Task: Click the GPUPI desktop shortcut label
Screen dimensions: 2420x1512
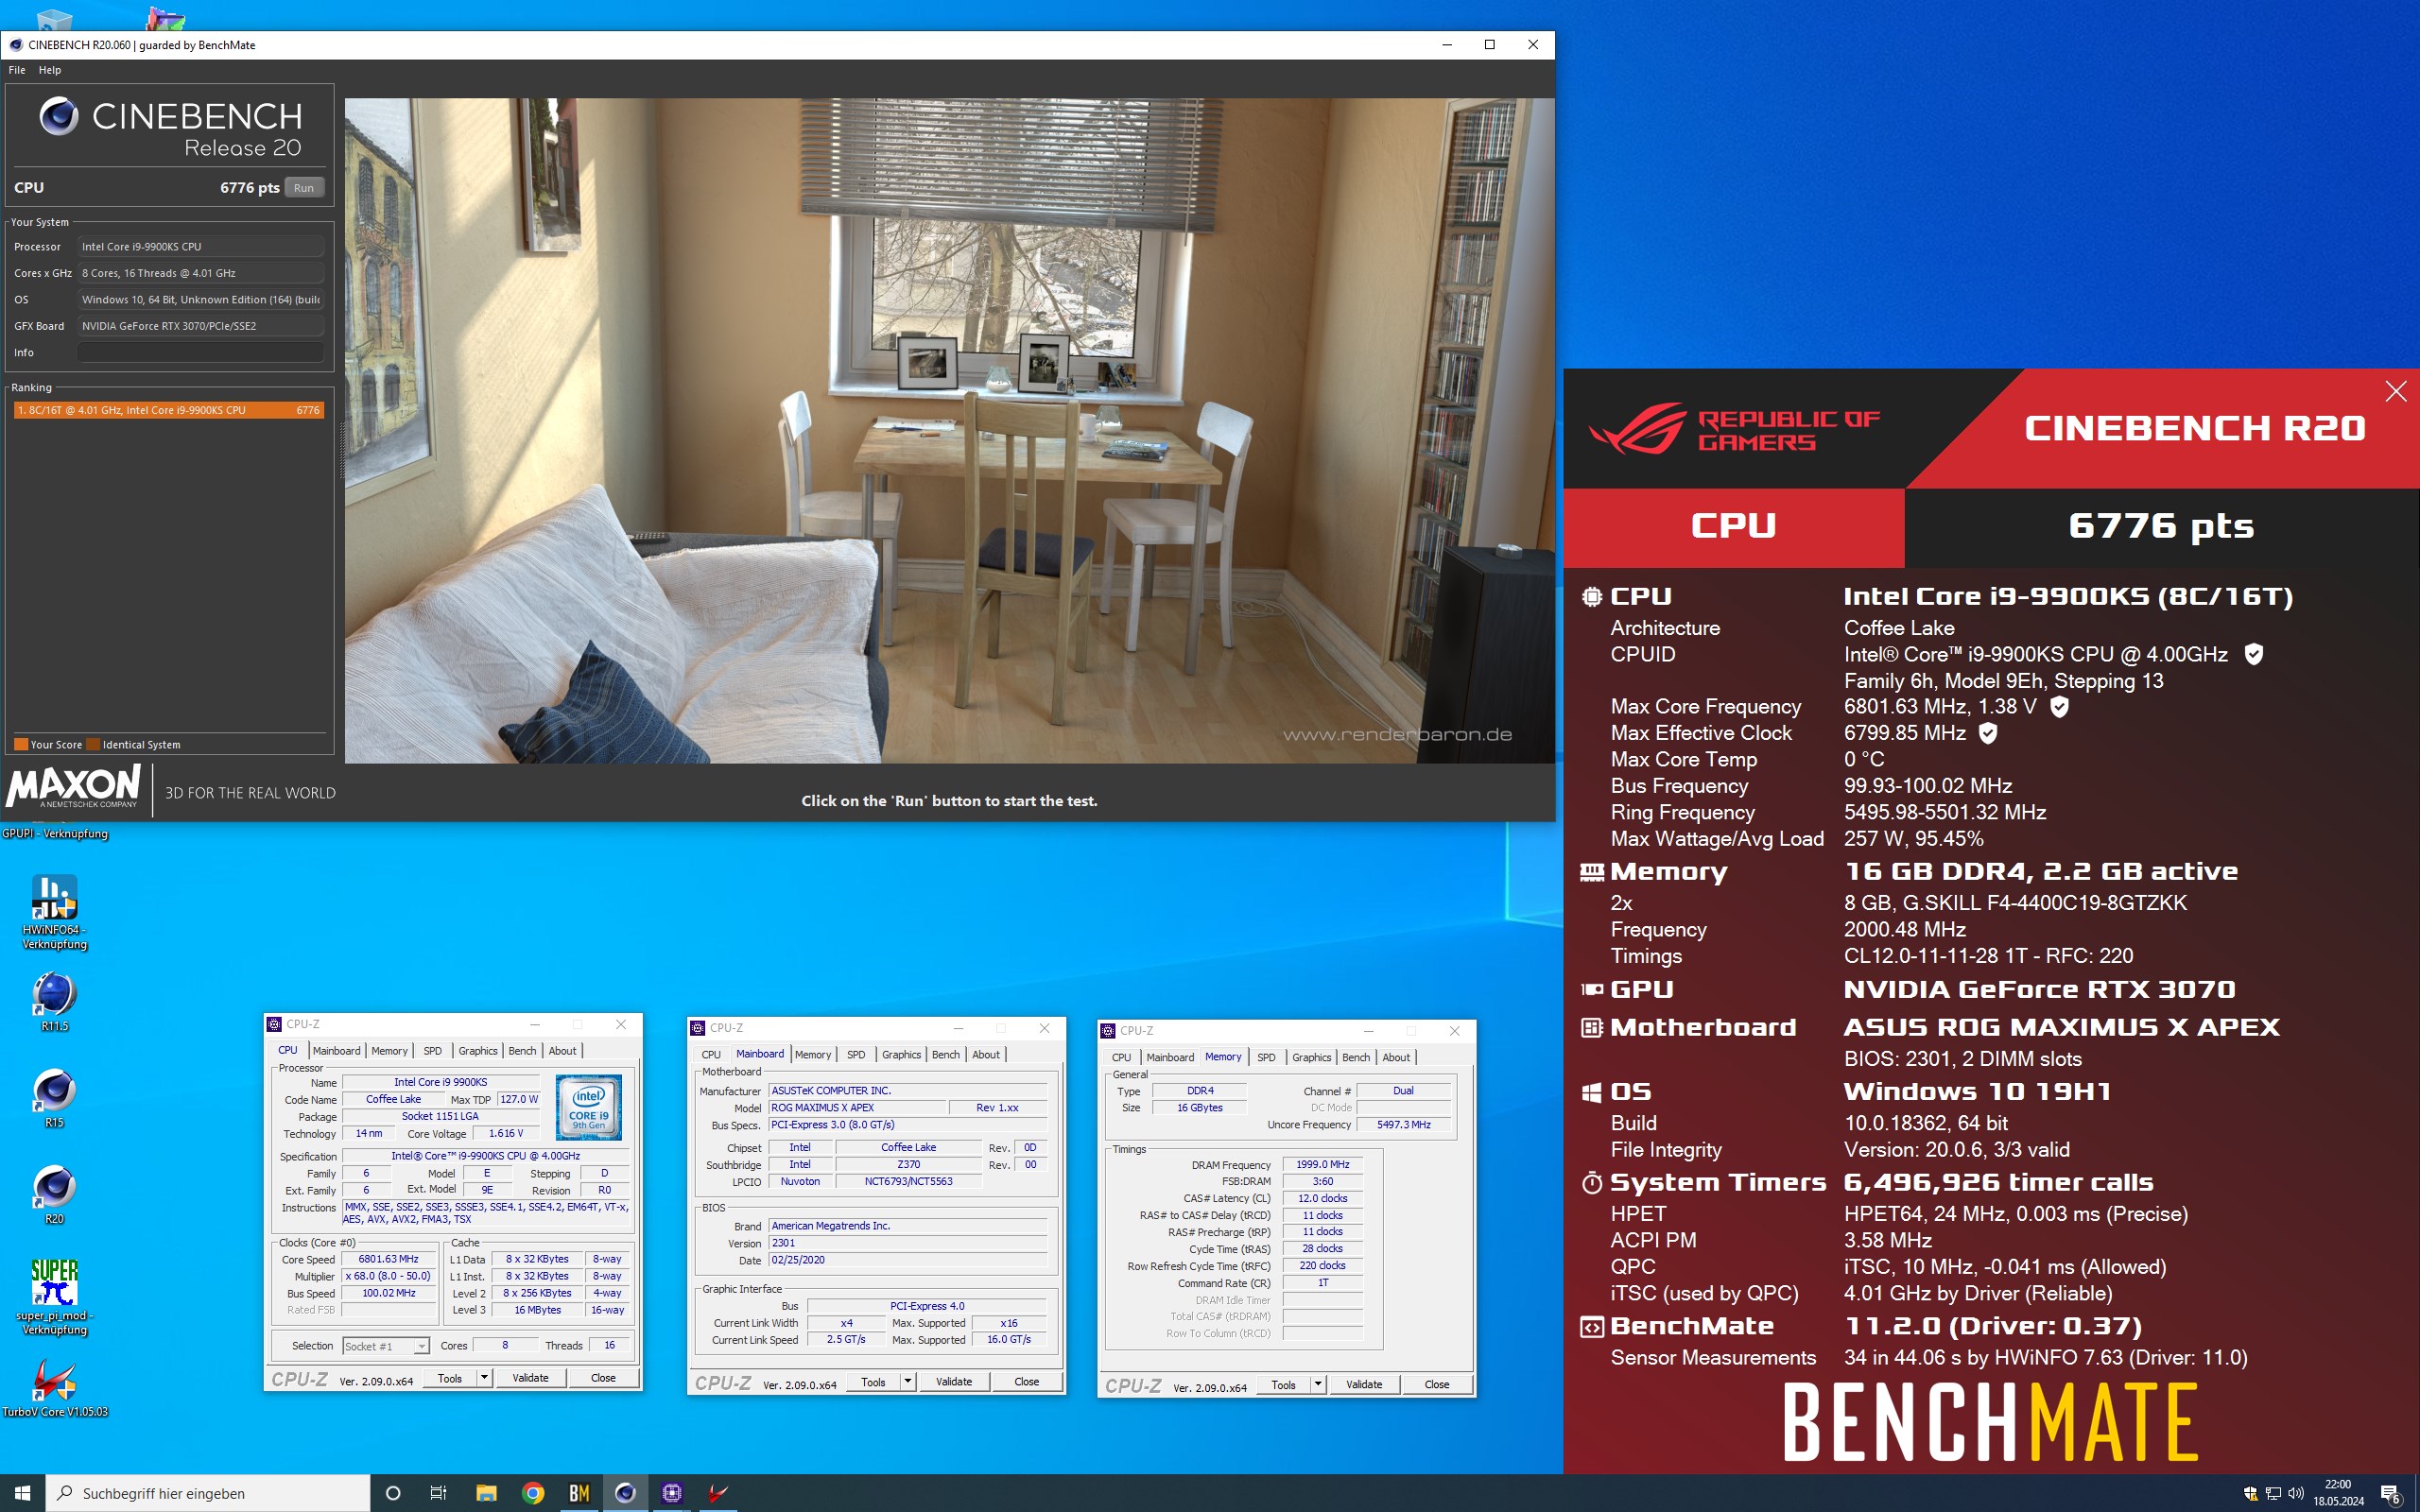Action: (x=54, y=833)
